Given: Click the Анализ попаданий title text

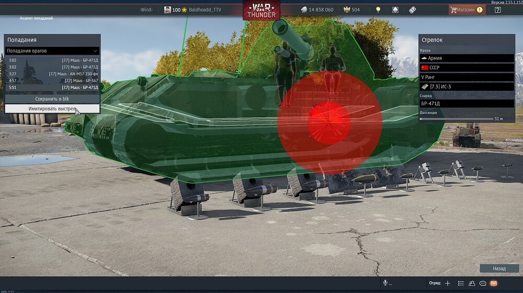Looking at the screenshot, I should coord(37,18).
